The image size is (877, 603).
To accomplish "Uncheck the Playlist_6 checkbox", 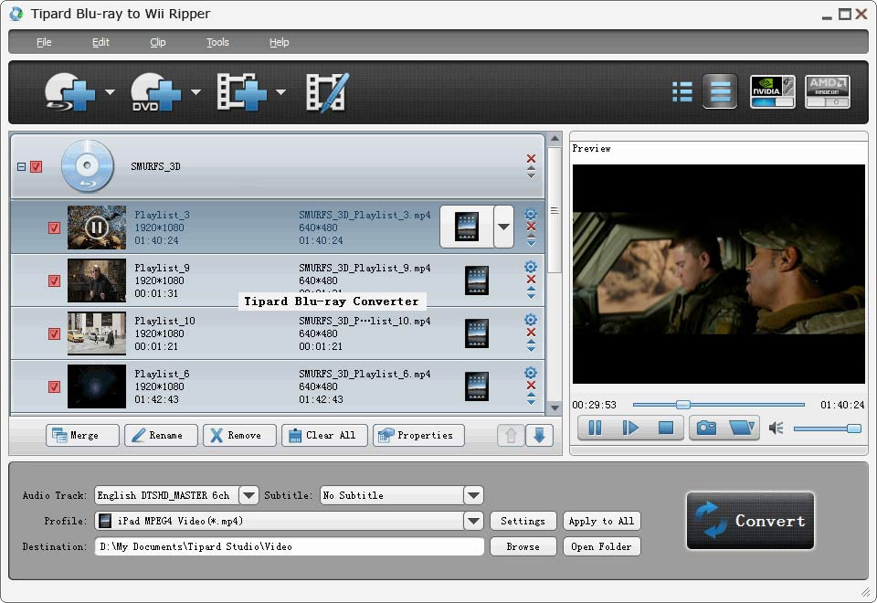I will click(x=54, y=387).
